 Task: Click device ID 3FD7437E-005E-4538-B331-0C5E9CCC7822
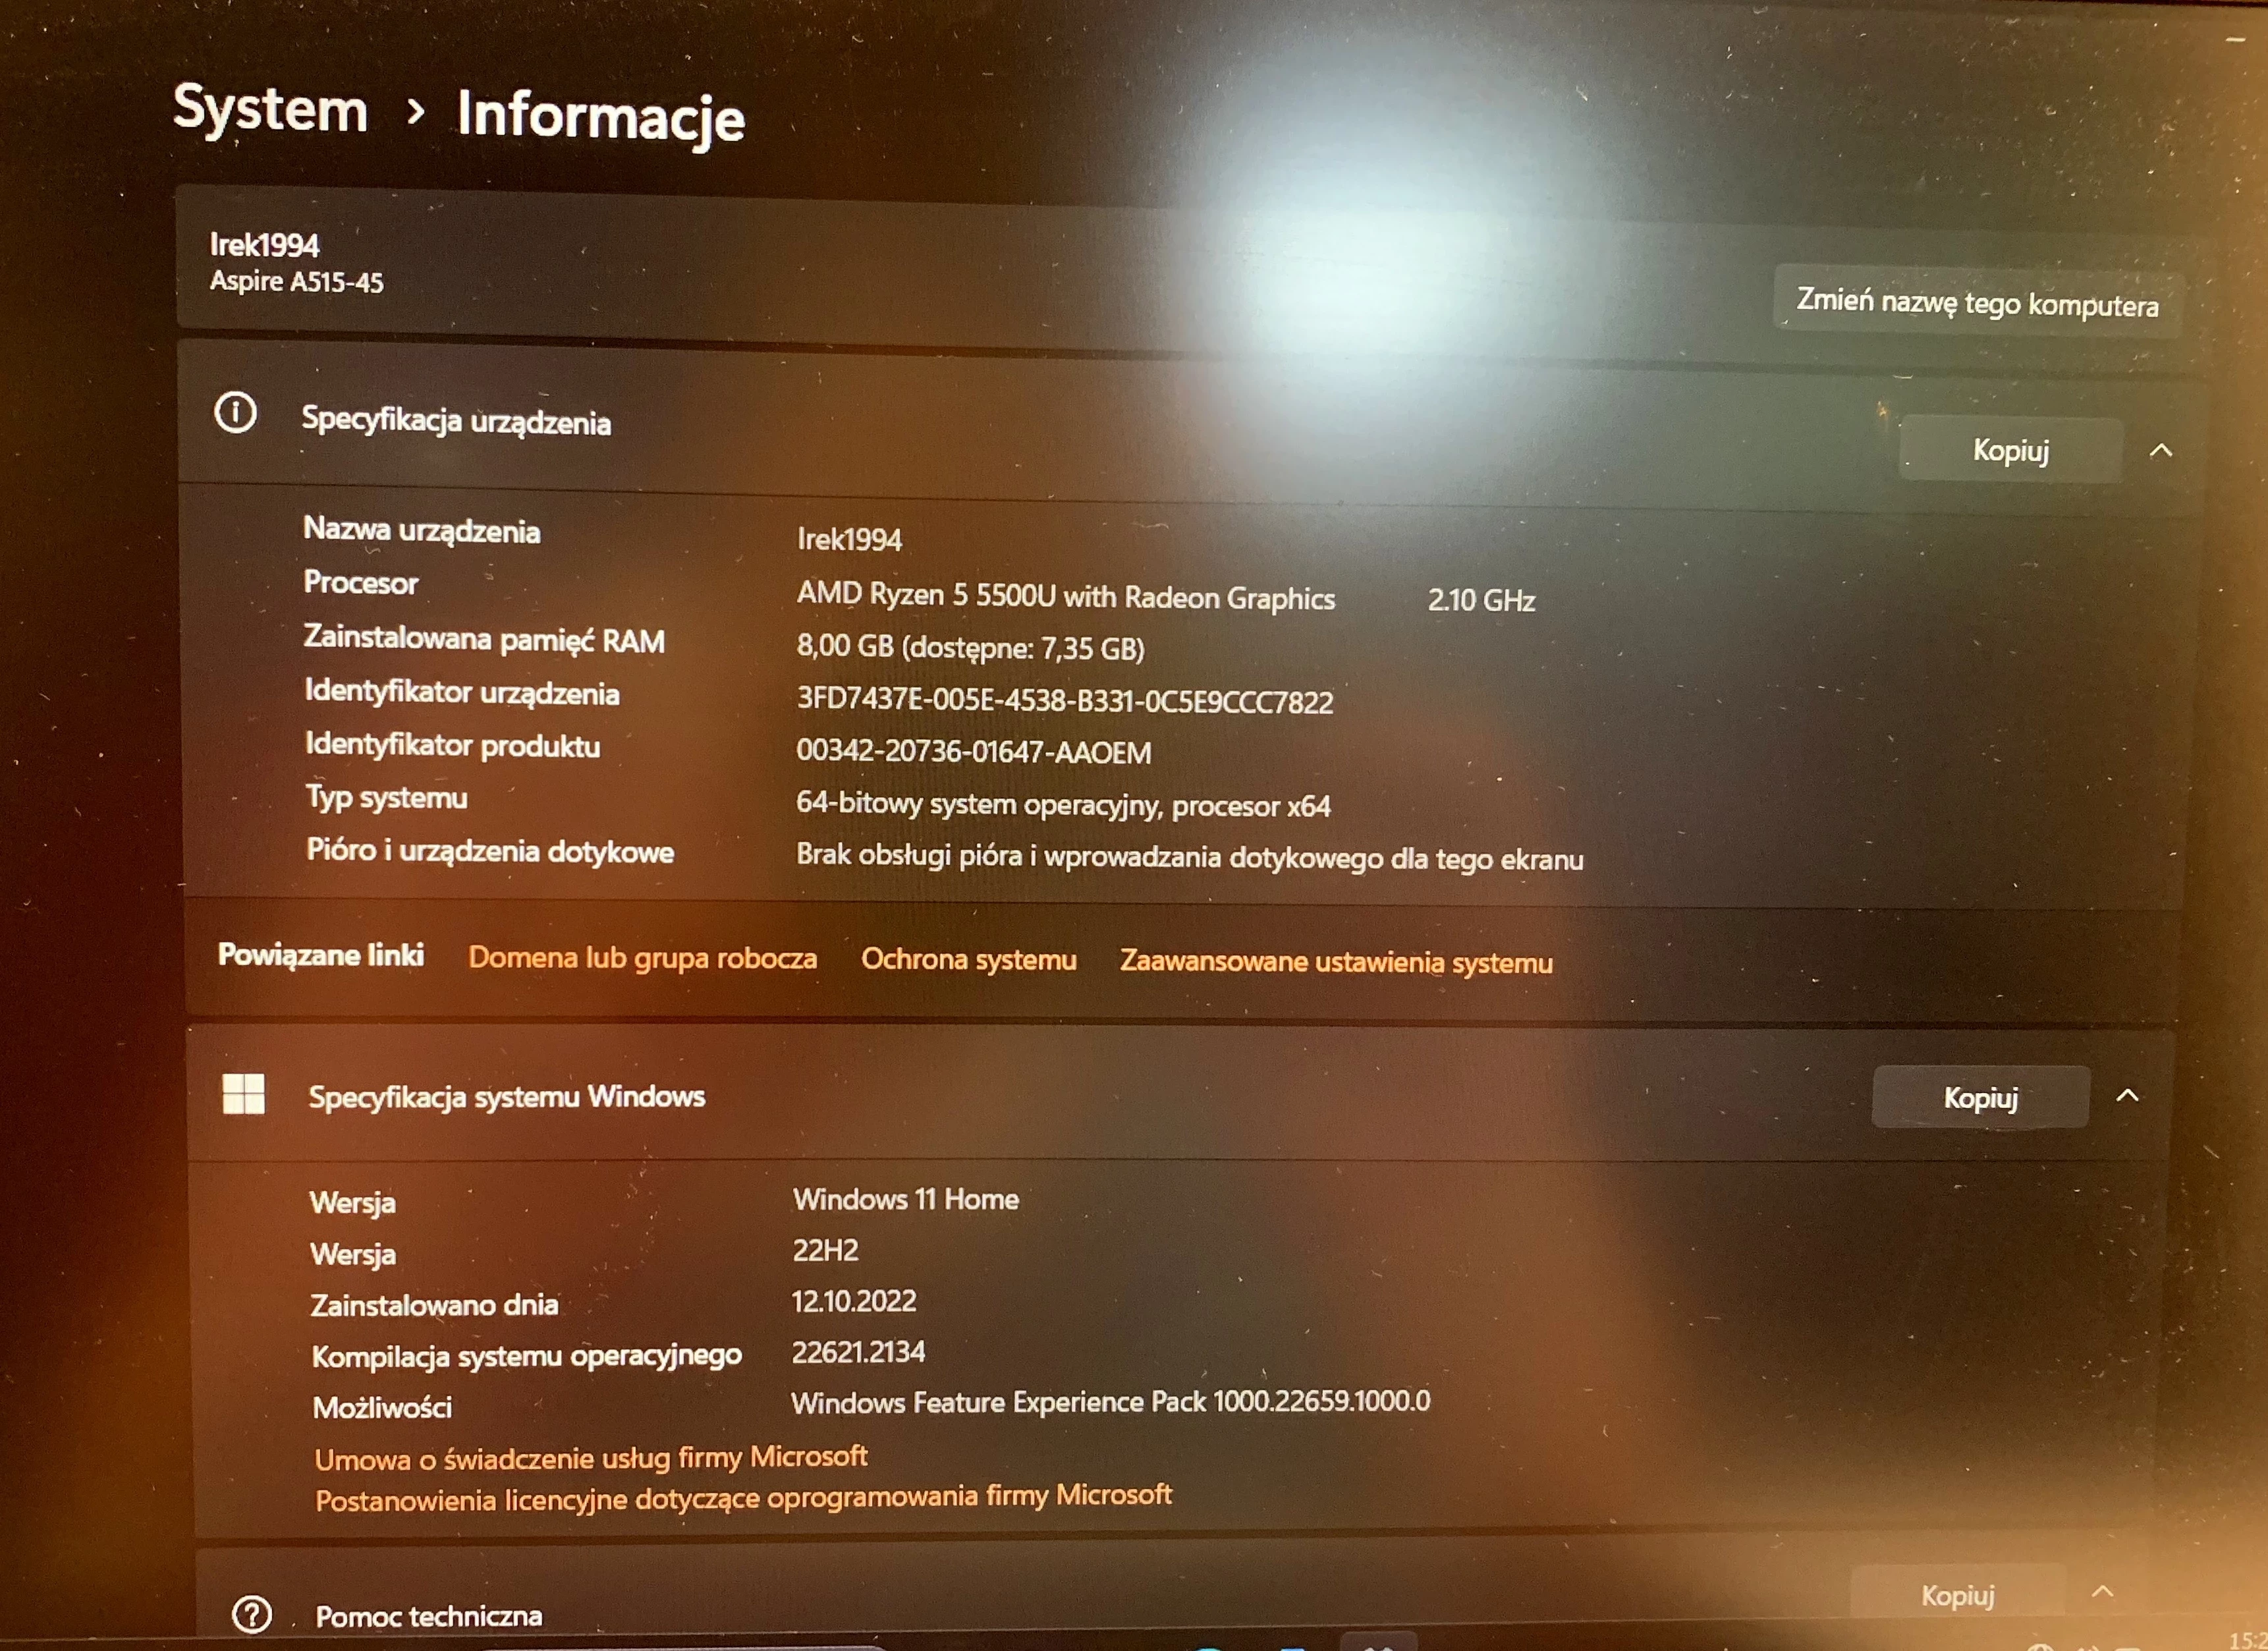click(1065, 700)
